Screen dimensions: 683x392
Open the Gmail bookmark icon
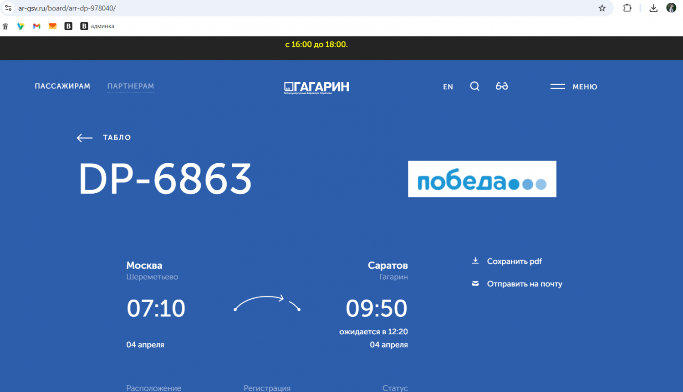click(x=37, y=26)
